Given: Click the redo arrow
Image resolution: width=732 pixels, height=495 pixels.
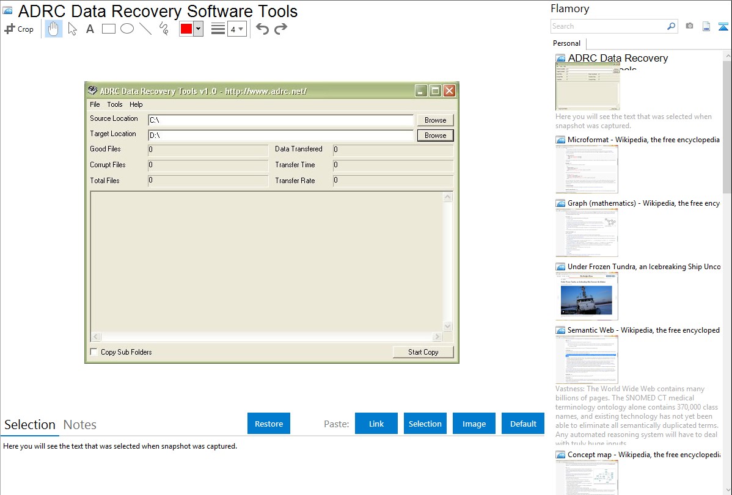Looking at the screenshot, I should click(x=280, y=29).
